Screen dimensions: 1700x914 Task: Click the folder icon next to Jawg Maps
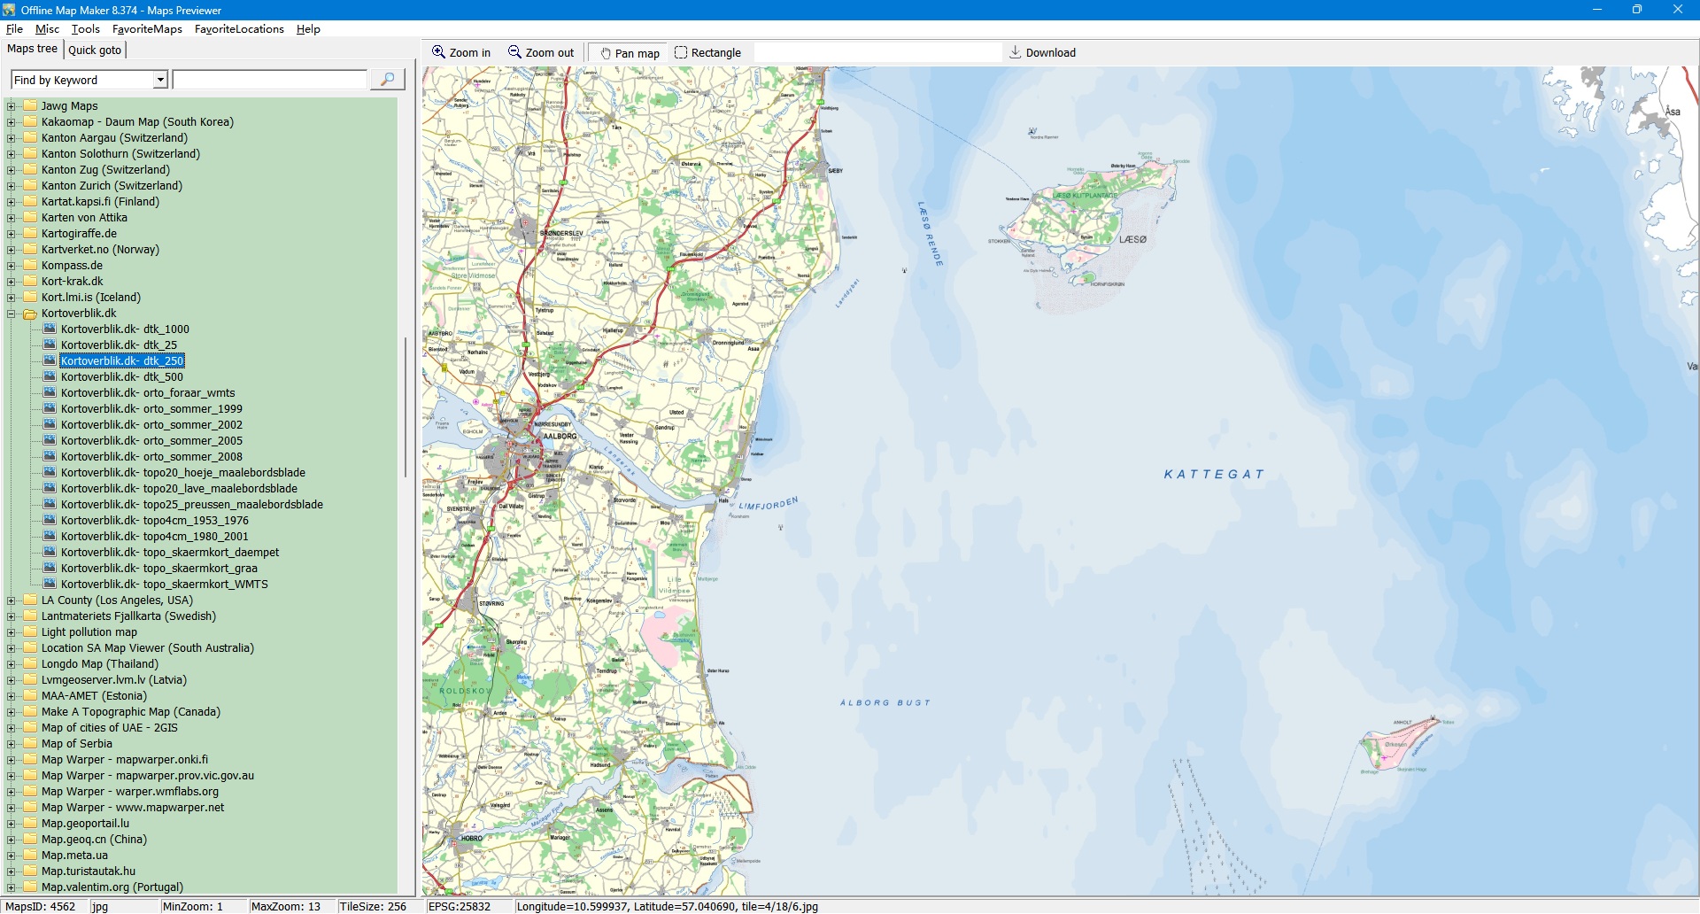pyautogui.click(x=30, y=105)
